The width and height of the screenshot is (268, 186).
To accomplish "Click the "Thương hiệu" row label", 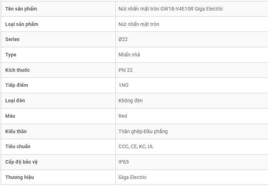I will pos(20,177).
